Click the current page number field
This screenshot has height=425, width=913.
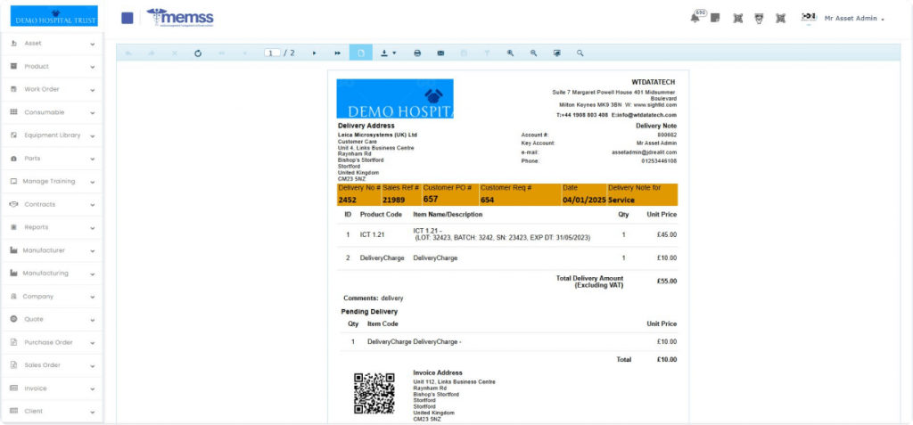272,53
